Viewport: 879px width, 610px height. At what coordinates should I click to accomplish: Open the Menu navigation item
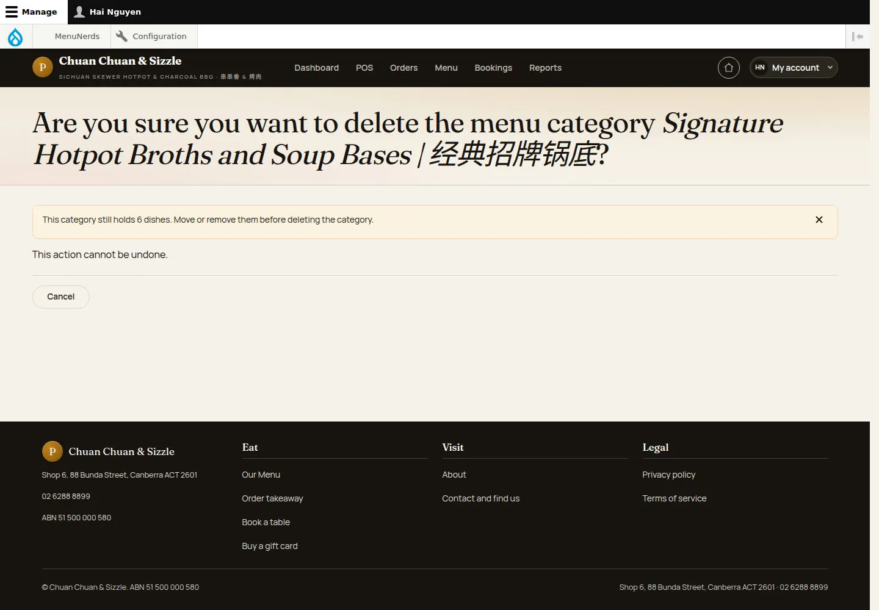click(x=446, y=68)
